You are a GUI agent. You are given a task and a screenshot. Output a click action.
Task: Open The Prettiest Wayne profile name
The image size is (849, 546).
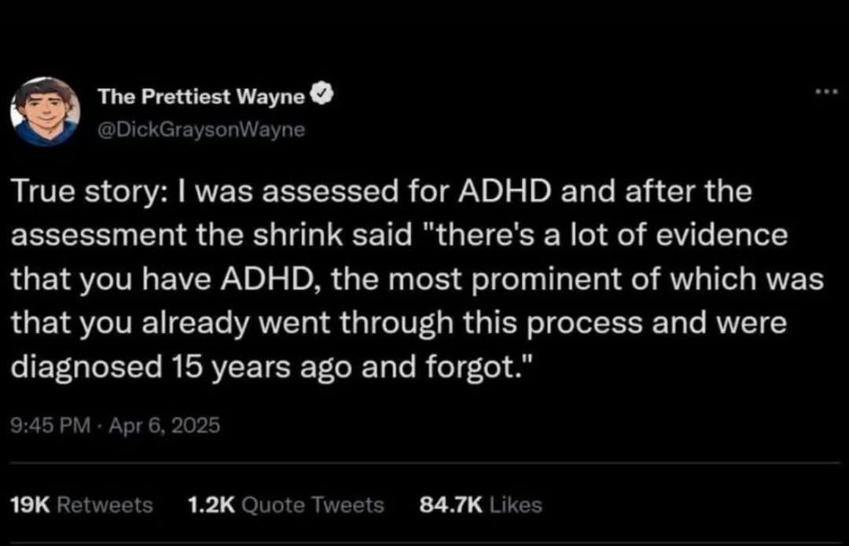[200, 97]
